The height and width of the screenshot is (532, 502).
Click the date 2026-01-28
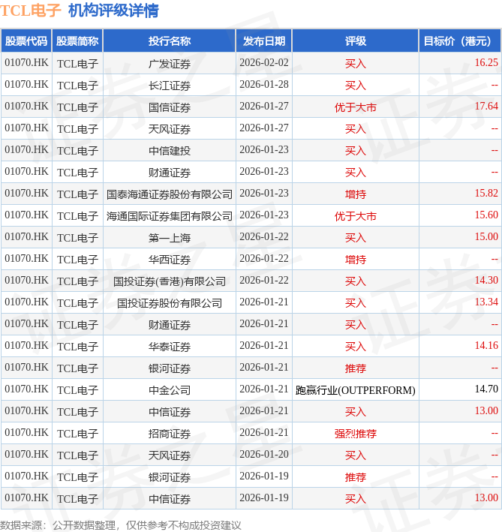click(x=264, y=85)
